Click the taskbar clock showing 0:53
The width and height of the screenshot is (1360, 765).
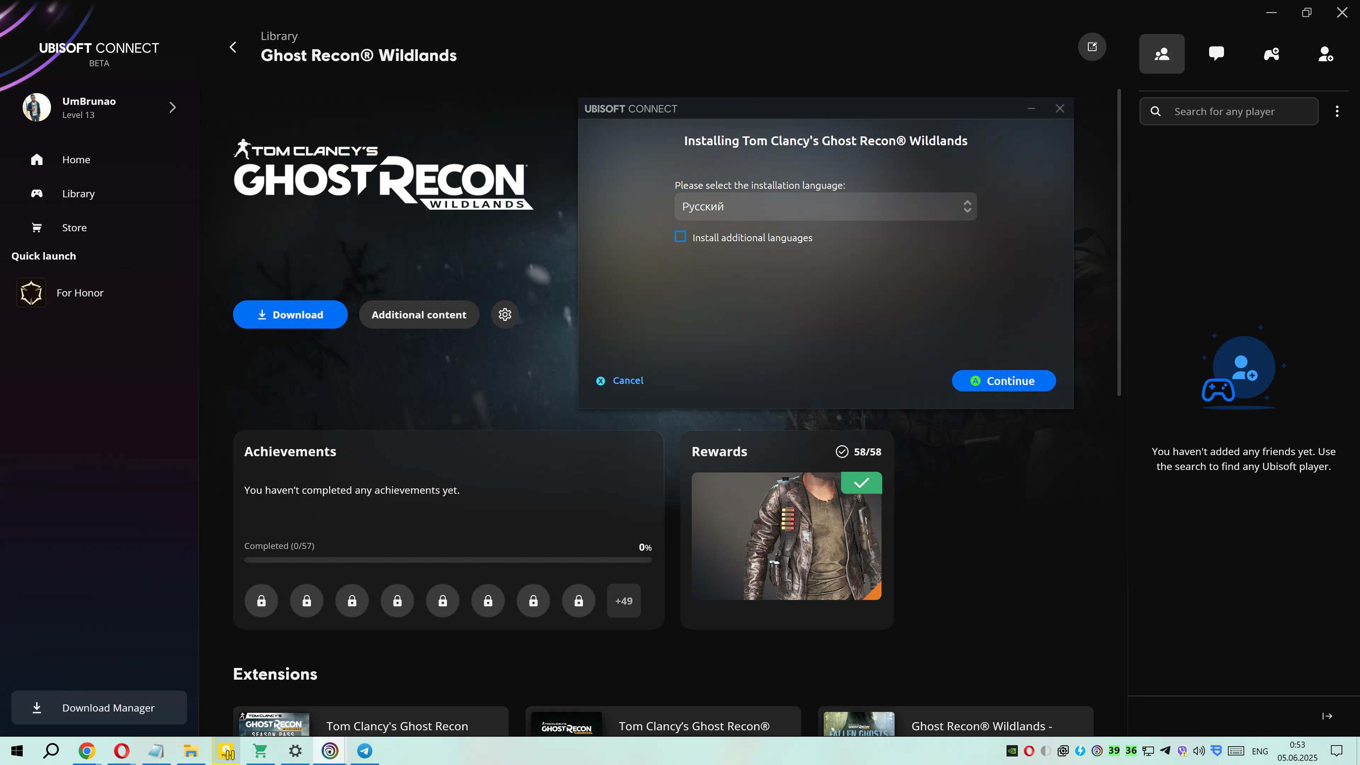pos(1297,751)
